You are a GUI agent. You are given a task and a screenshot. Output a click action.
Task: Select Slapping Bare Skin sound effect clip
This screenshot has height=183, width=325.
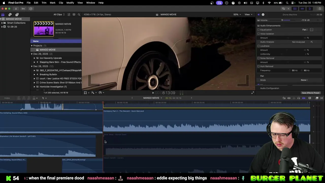[x=60, y=62]
